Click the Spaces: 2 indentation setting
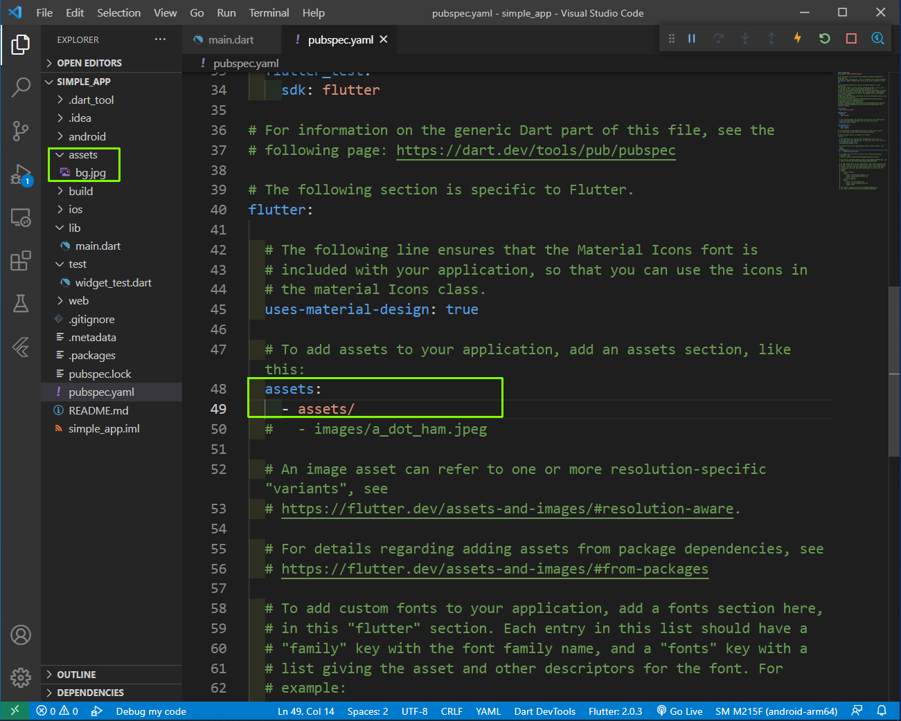The height and width of the screenshot is (721, 901). [x=368, y=711]
